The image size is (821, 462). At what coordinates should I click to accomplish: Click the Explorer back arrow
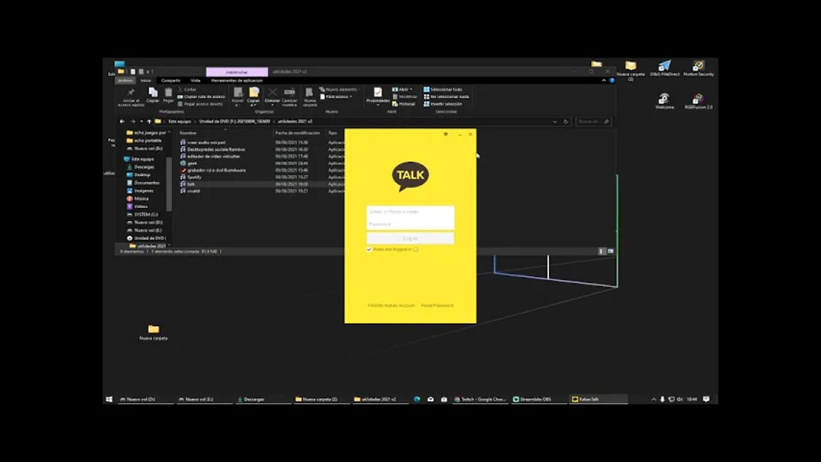pos(122,121)
